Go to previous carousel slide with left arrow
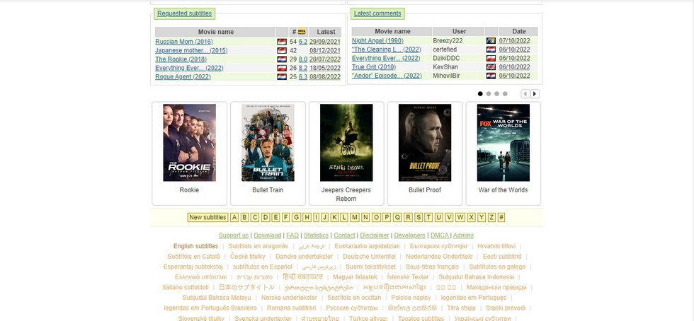The image size is (694, 321). point(525,94)
